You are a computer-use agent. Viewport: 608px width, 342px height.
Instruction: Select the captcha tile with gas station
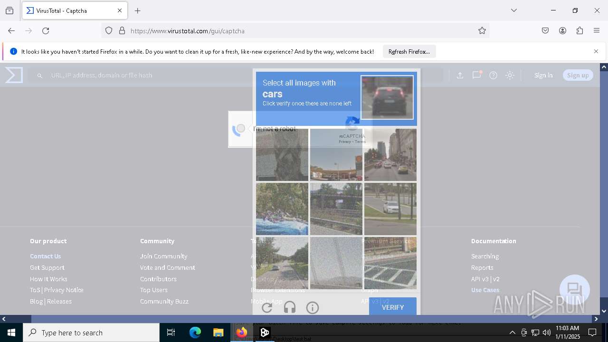(336, 155)
